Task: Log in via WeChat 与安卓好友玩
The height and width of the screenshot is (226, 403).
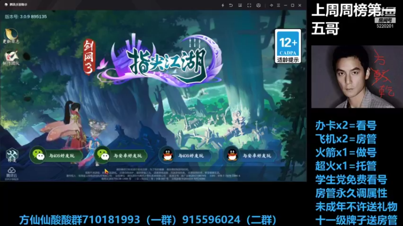Action: tap(120, 155)
